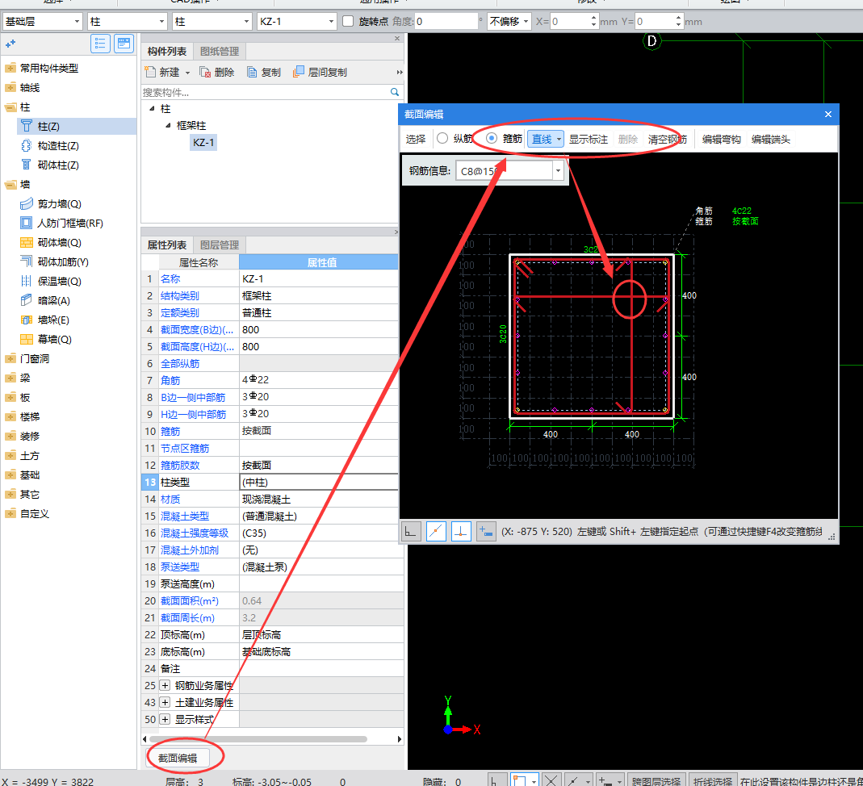The height and width of the screenshot is (786, 863).
Task: Open the 新建 dropdown arrow
Action: coord(187,73)
